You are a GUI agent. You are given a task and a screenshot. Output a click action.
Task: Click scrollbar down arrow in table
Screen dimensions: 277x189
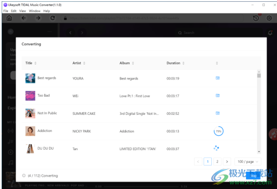(259, 152)
